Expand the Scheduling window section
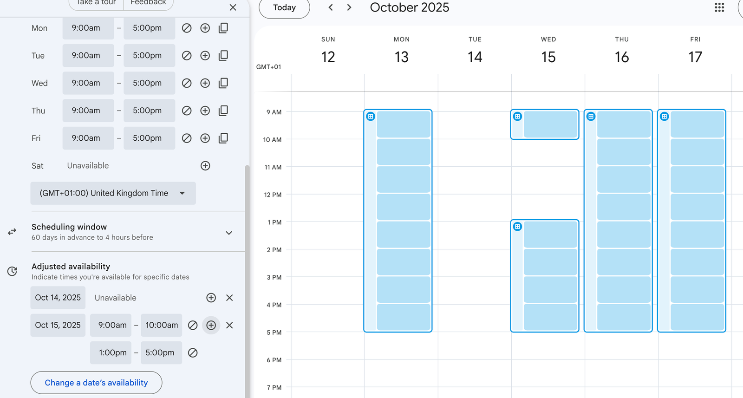The image size is (743, 398). coord(228,233)
